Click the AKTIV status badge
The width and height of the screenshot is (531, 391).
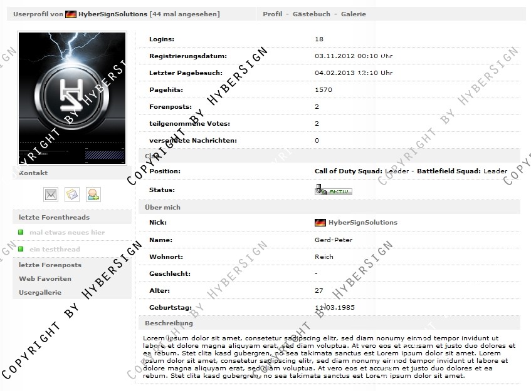pos(334,190)
